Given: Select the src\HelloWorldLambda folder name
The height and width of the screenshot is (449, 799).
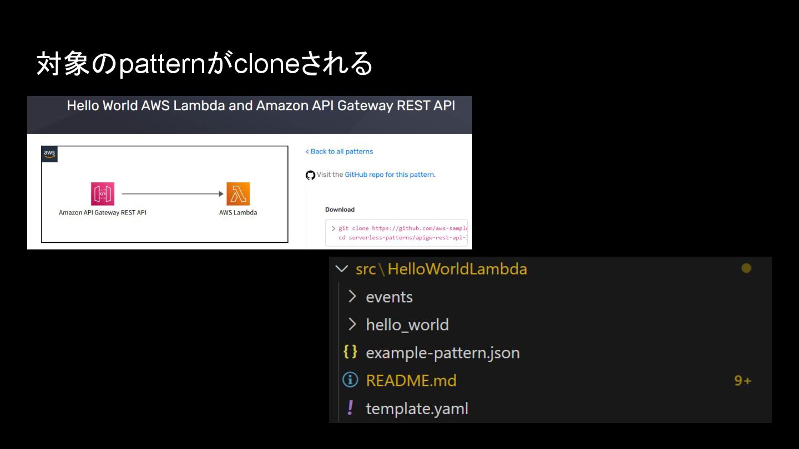Looking at the screenshot, I should click(441, 269).
